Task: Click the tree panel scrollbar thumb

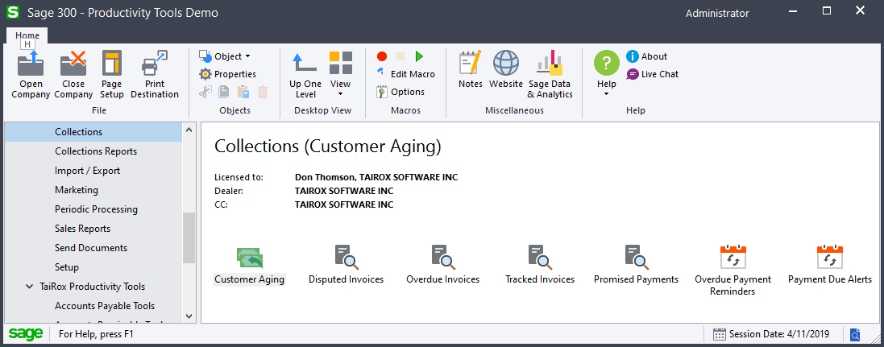Action: point(189,238)
